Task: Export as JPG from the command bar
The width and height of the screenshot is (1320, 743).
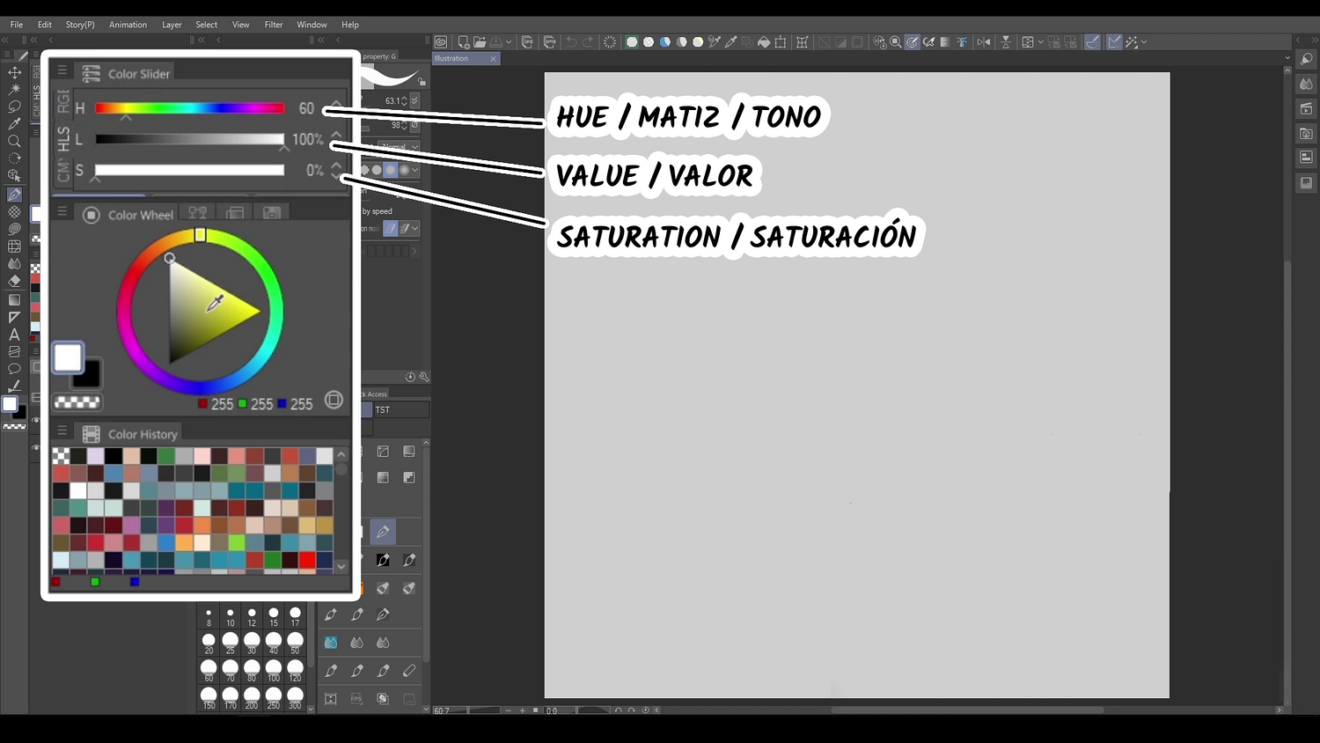Action: coord(527,41)
